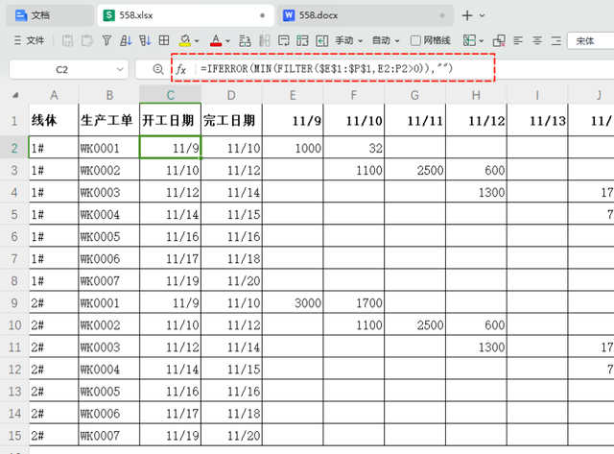This screenshot has height=454, width=614.
Task: Align text left
Action: point(518,40)
